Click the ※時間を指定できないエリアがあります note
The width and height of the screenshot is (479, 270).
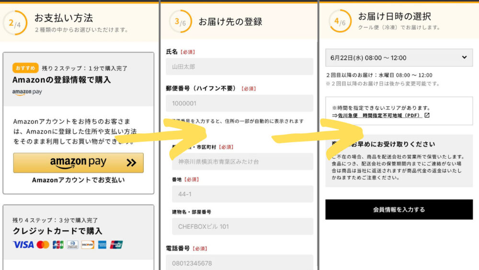tap(381, 107)
